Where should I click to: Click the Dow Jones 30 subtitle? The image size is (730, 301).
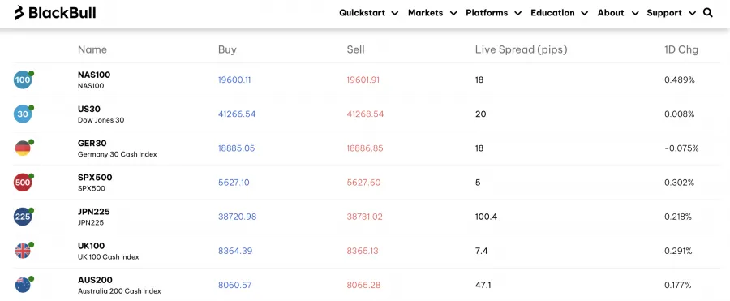click(x=101, y=120)
